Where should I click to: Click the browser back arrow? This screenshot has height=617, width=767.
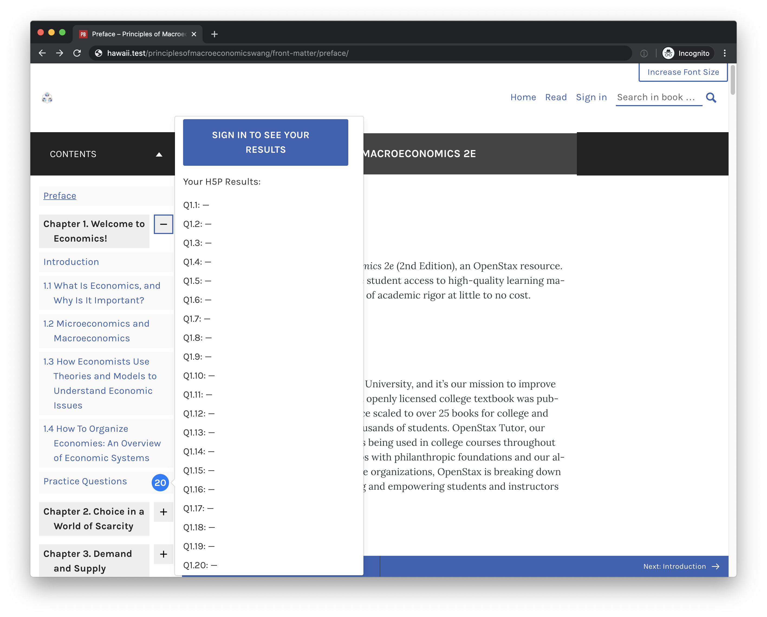pyautogui.click(x=42, y=53)
